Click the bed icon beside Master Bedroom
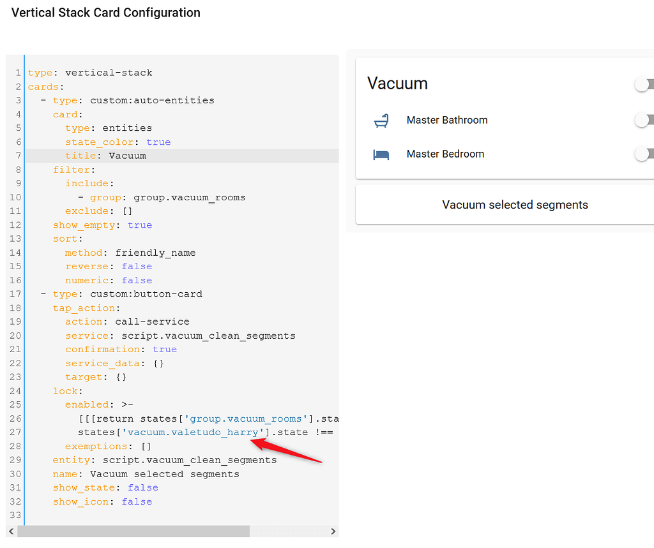Image resolution: width=654 pixels, height=548 pixels. click(381, 154)
